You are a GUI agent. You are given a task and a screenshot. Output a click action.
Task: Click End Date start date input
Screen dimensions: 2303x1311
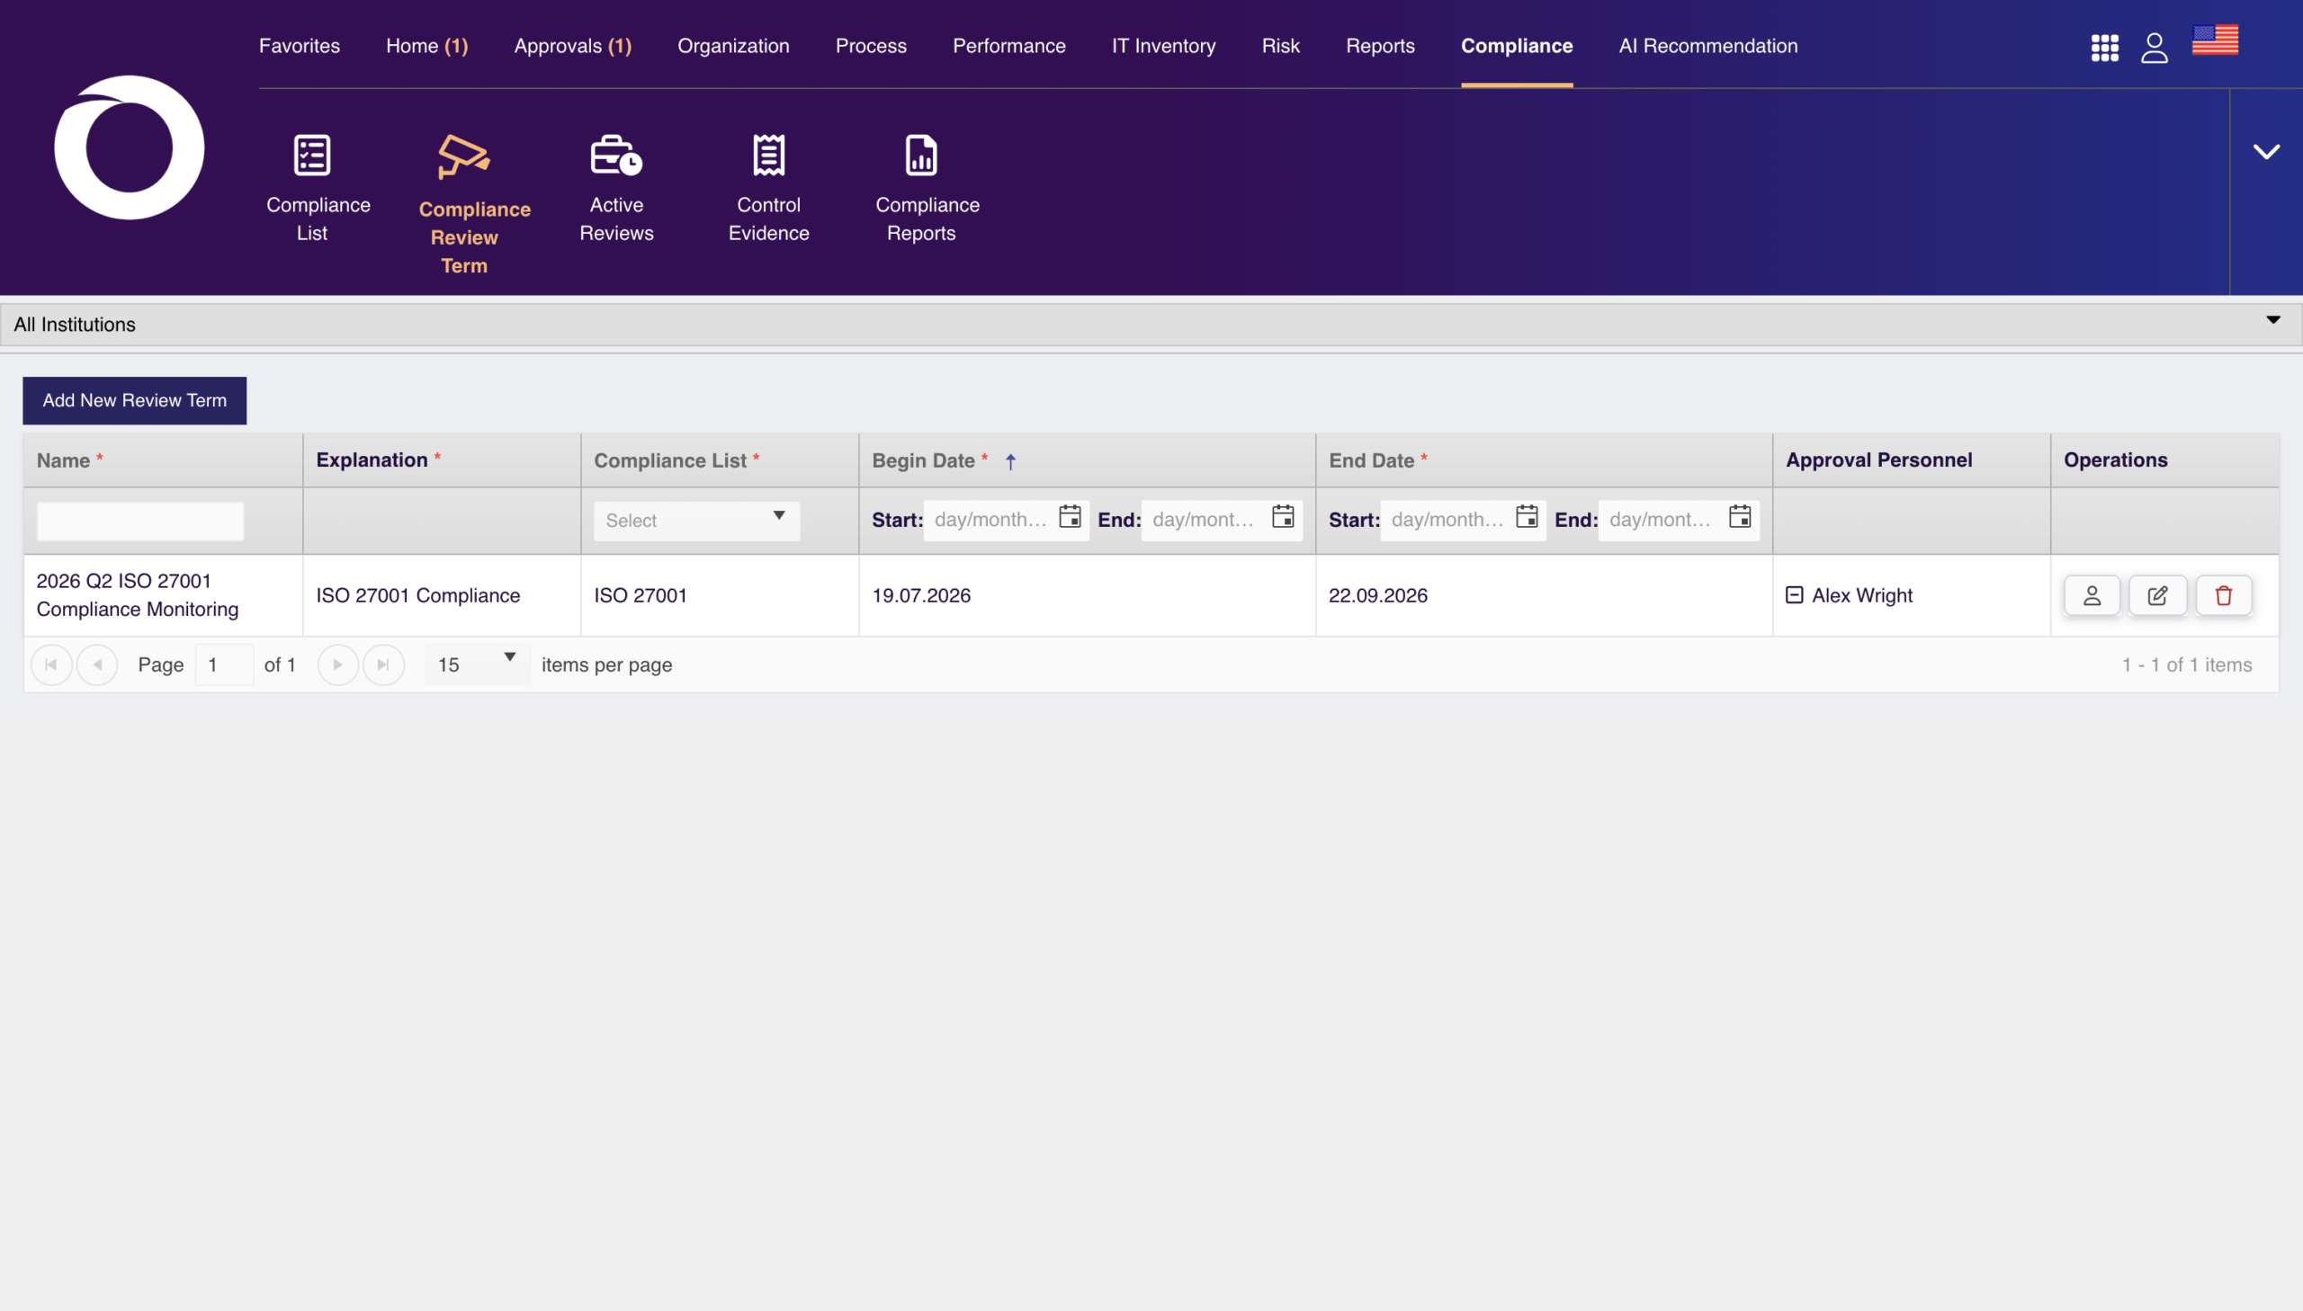pos(1447,520)
